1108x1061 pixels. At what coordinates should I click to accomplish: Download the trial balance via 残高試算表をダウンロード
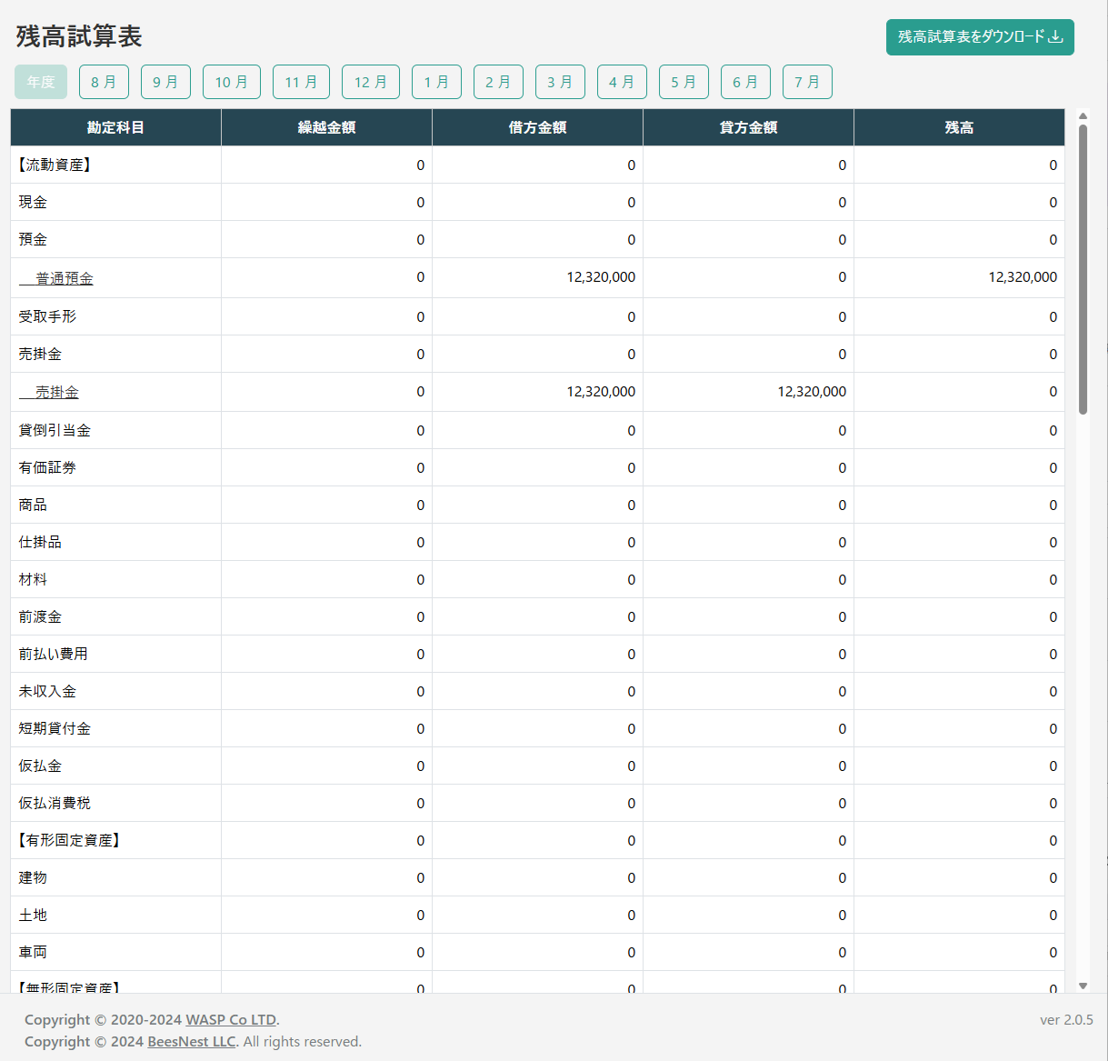point(980,37)
